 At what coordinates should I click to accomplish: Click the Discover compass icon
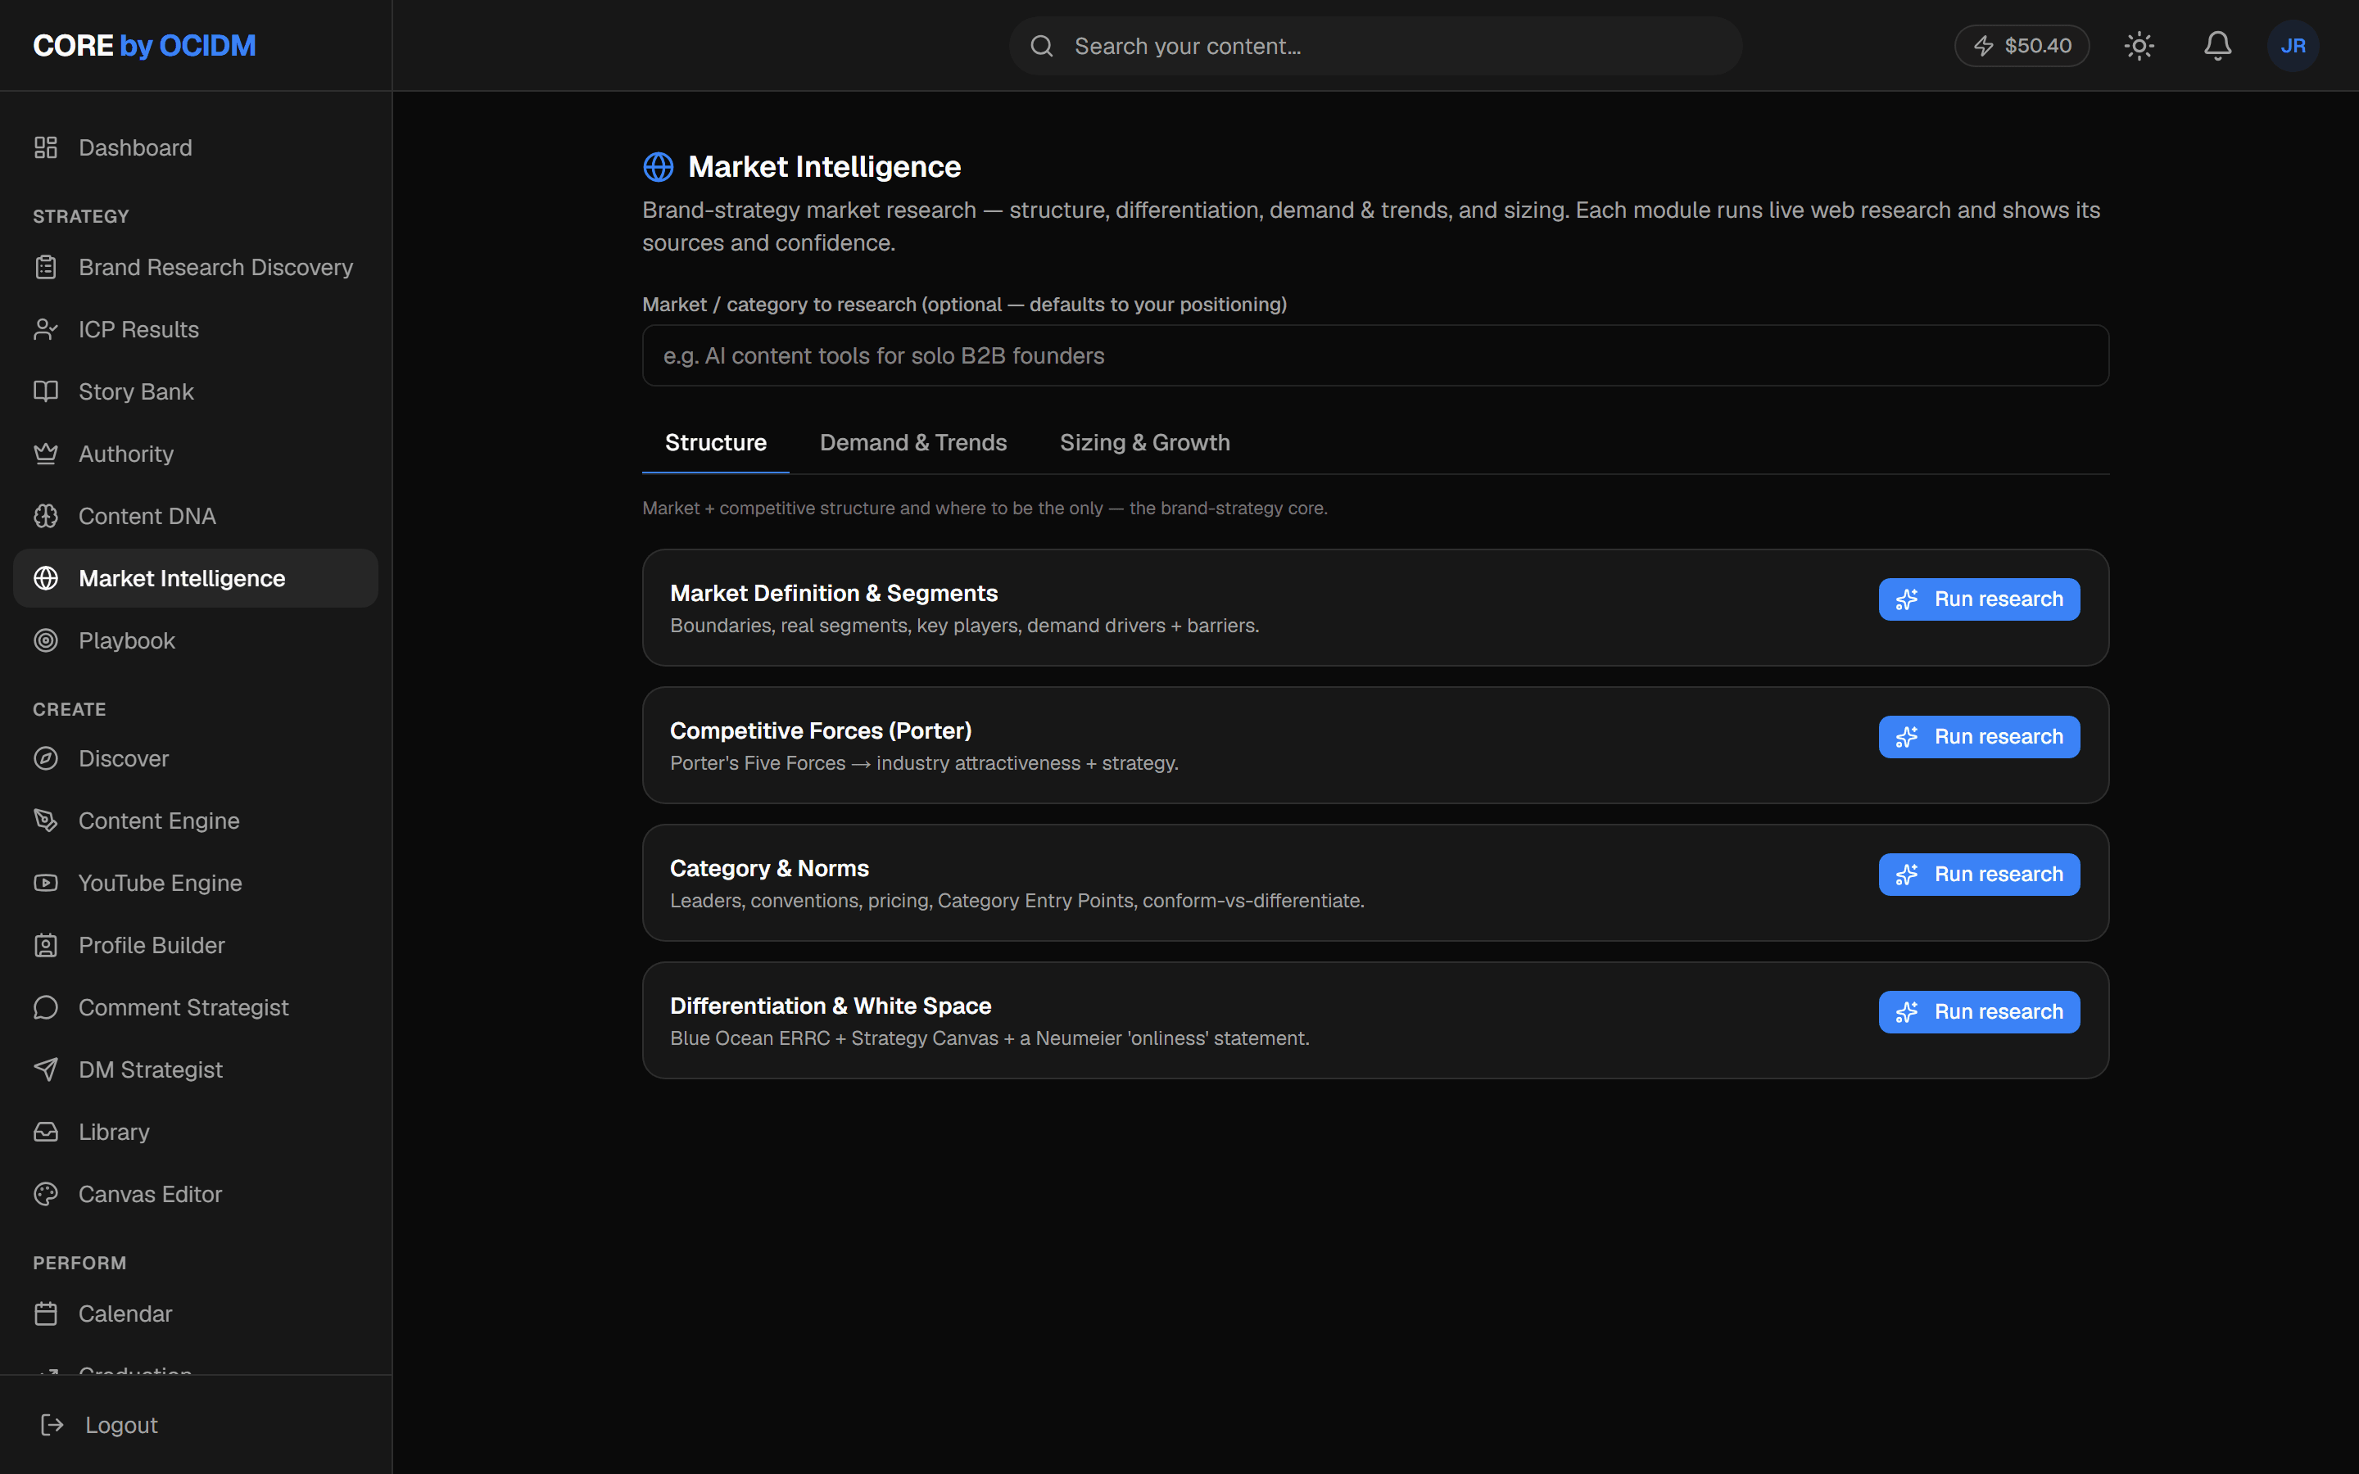(46, 758)
